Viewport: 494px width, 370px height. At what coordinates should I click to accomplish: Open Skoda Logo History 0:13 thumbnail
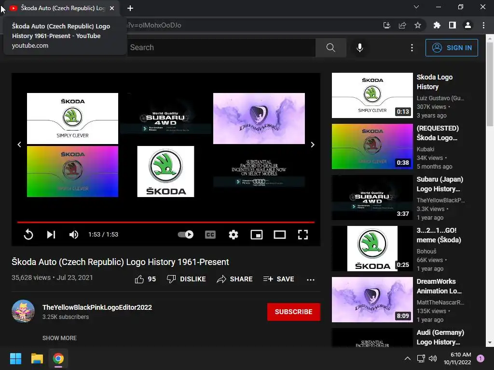click(372, 95)
